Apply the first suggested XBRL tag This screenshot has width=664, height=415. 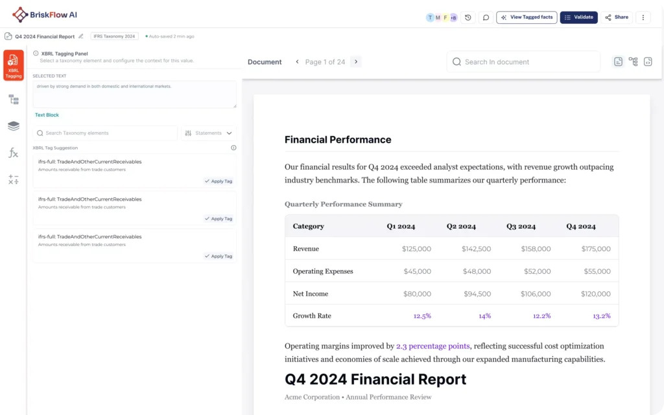point(219,181)
